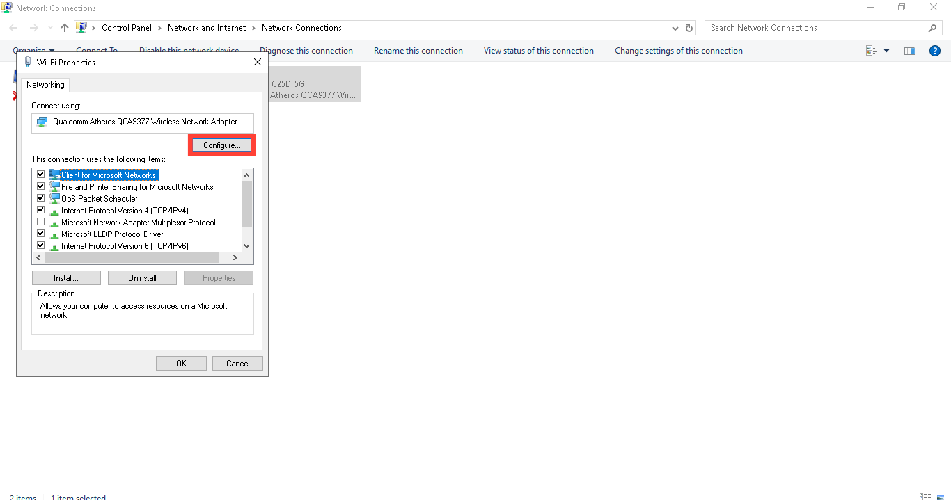This screenshot has width=951, height=500.
Task: Click the horizontal scroll right arrow
Action: (x=235, y=258)
